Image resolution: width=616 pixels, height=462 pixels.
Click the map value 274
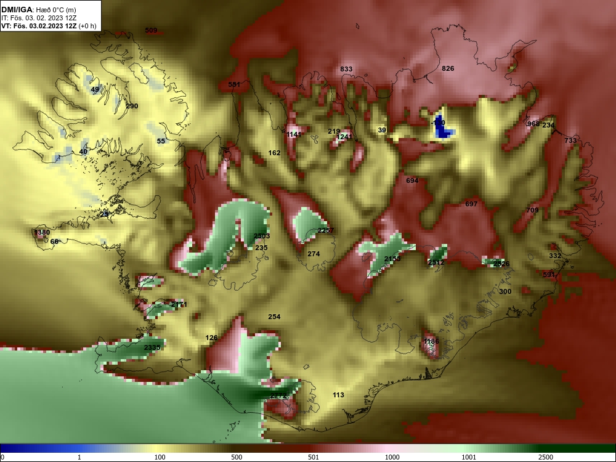tap(314, 254)
